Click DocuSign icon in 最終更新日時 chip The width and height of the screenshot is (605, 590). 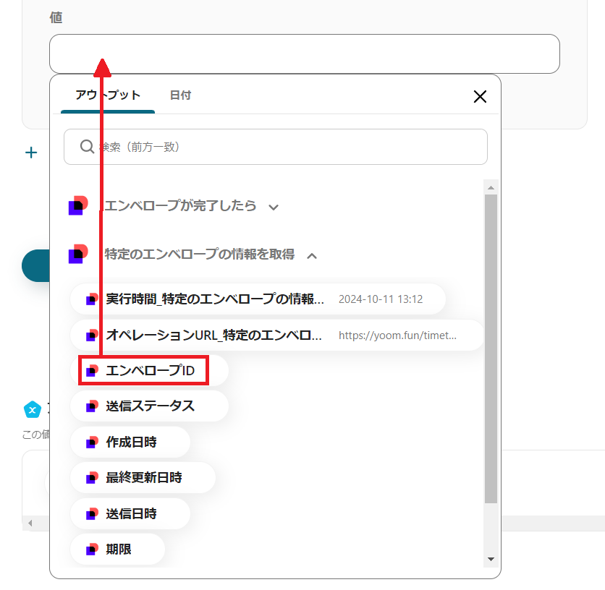[92, 478]
